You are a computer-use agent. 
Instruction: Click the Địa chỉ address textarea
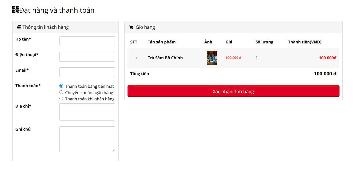[87, 112]
